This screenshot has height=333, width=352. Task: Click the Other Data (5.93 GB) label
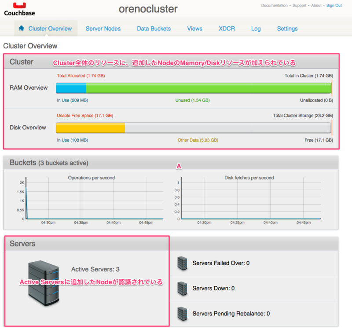coord(198,140)
